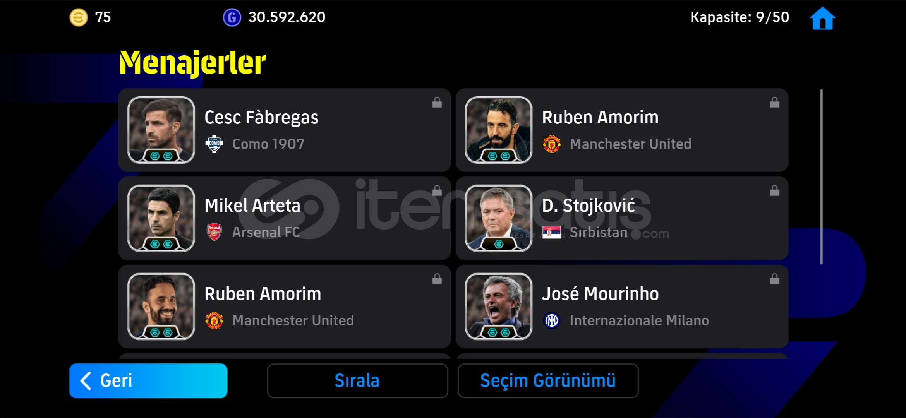The width and height of the screenshot is (906, 418).
Task: Toggle the lock on the José Mourinho card
Action: tap(775, 279)
